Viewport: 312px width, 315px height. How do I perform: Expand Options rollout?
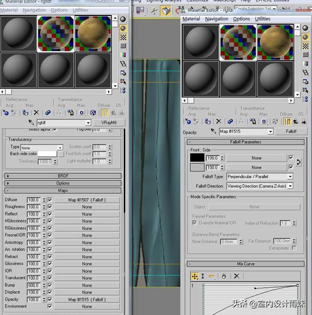(x=63, y=183)
